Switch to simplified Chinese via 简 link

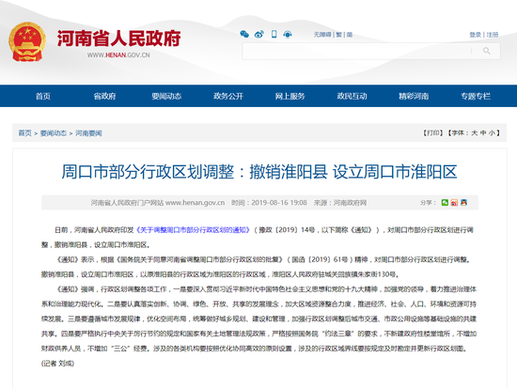pyautogui.click(x=350, y=35)
